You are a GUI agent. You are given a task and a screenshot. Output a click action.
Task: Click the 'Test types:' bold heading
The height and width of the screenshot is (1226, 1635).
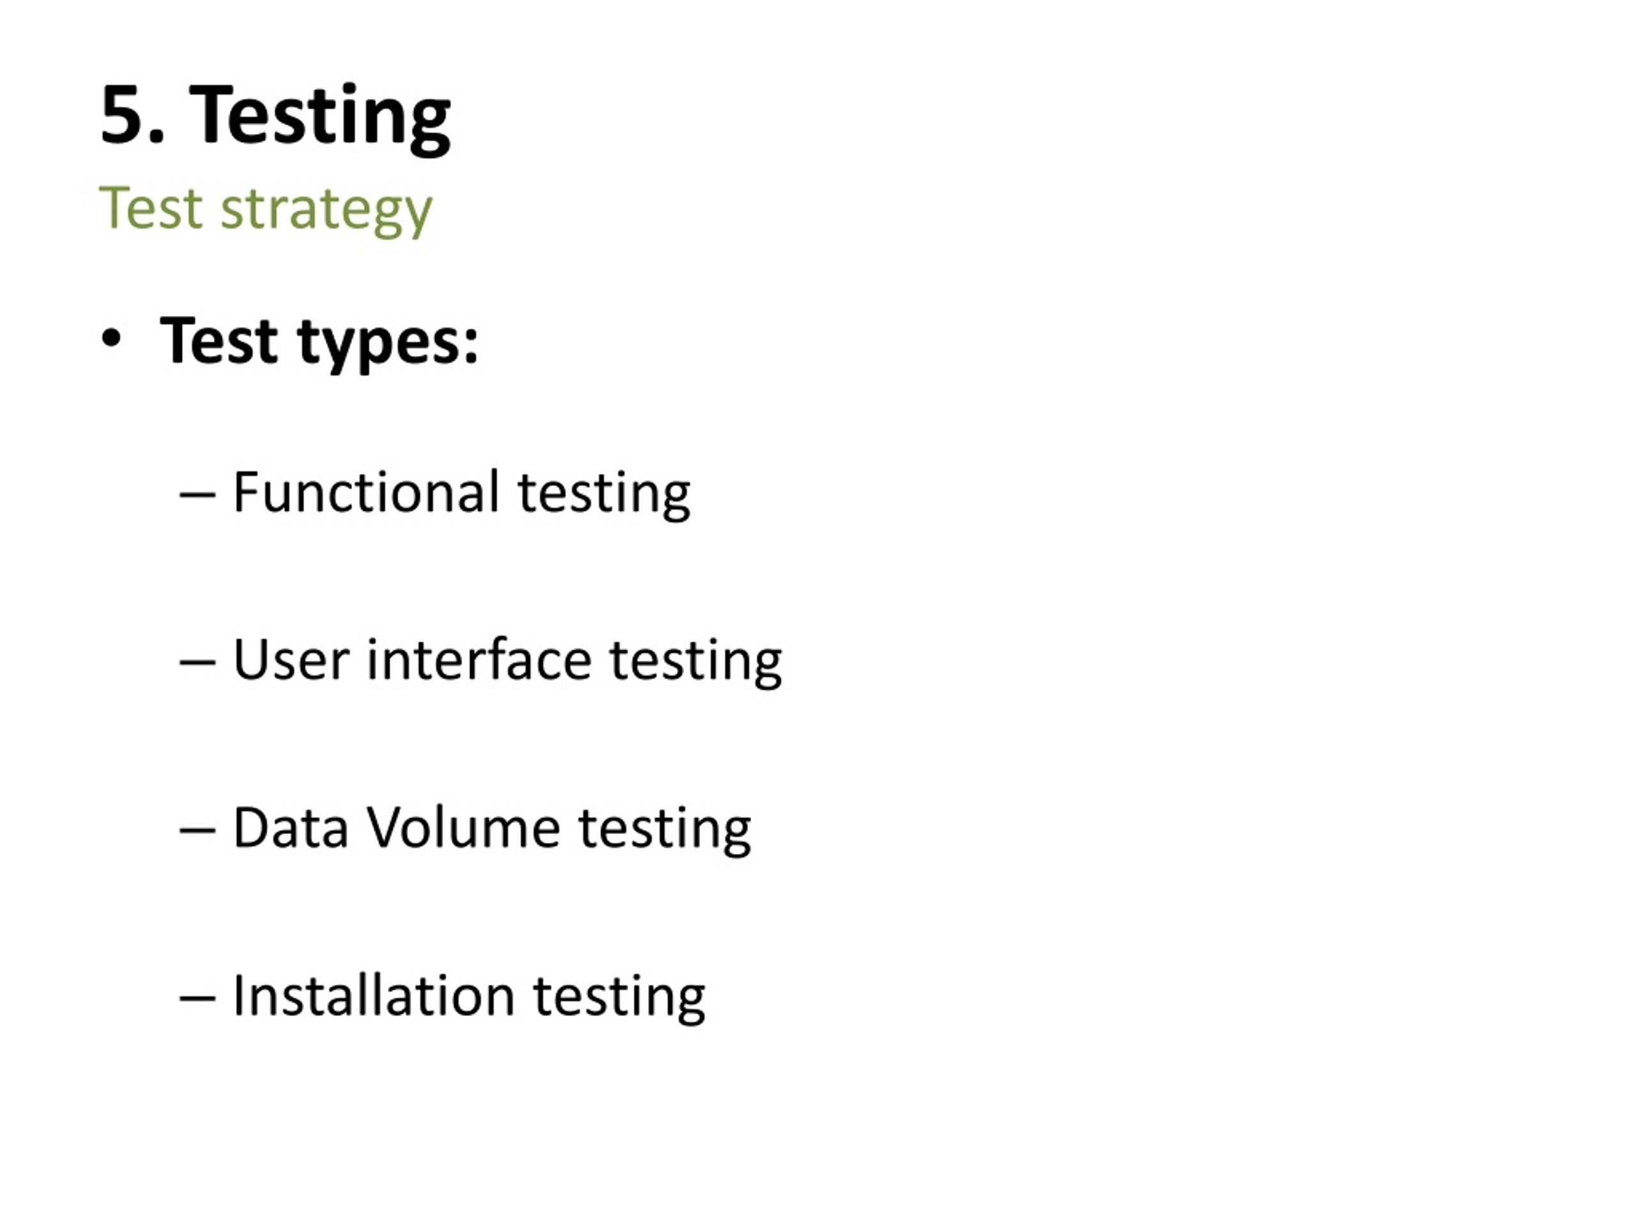pyautogui.click(x=319, y=343)
